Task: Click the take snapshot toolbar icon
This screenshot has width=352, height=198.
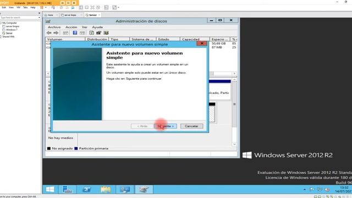Action: 61,7
